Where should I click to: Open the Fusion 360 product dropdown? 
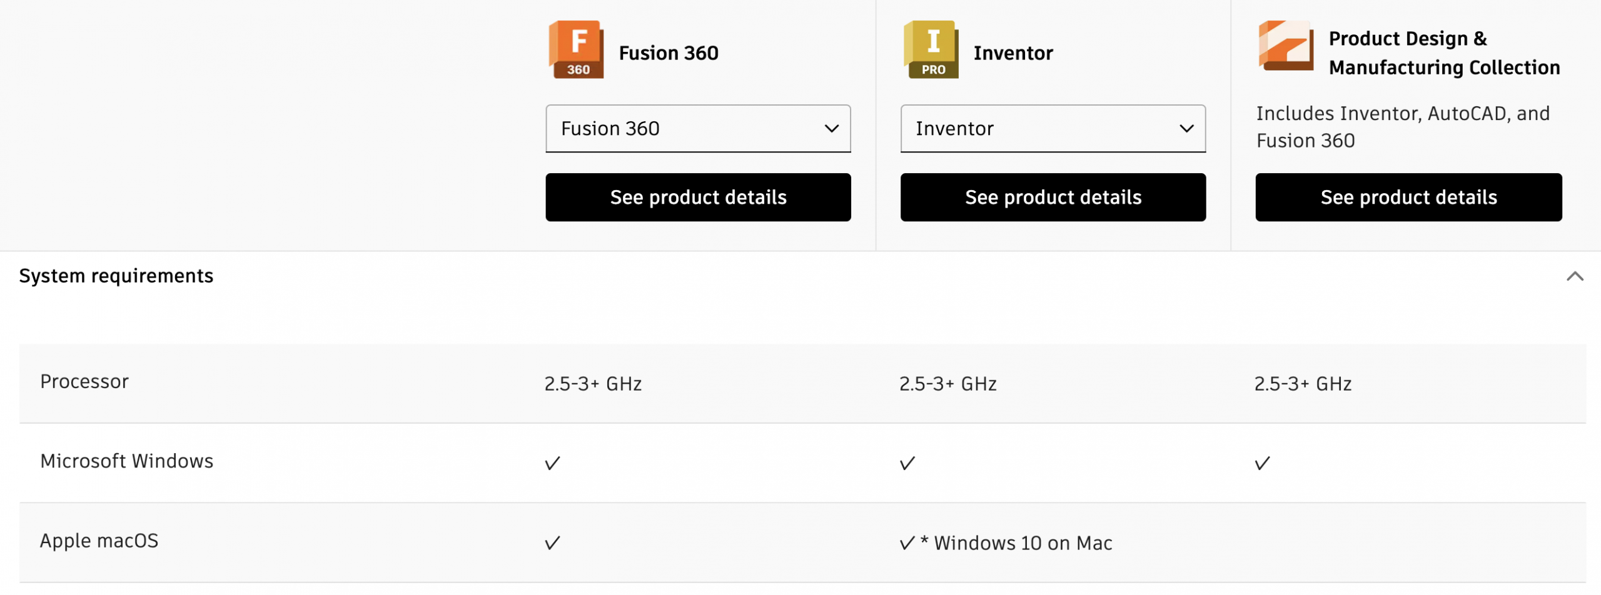[x=698, y=129]
